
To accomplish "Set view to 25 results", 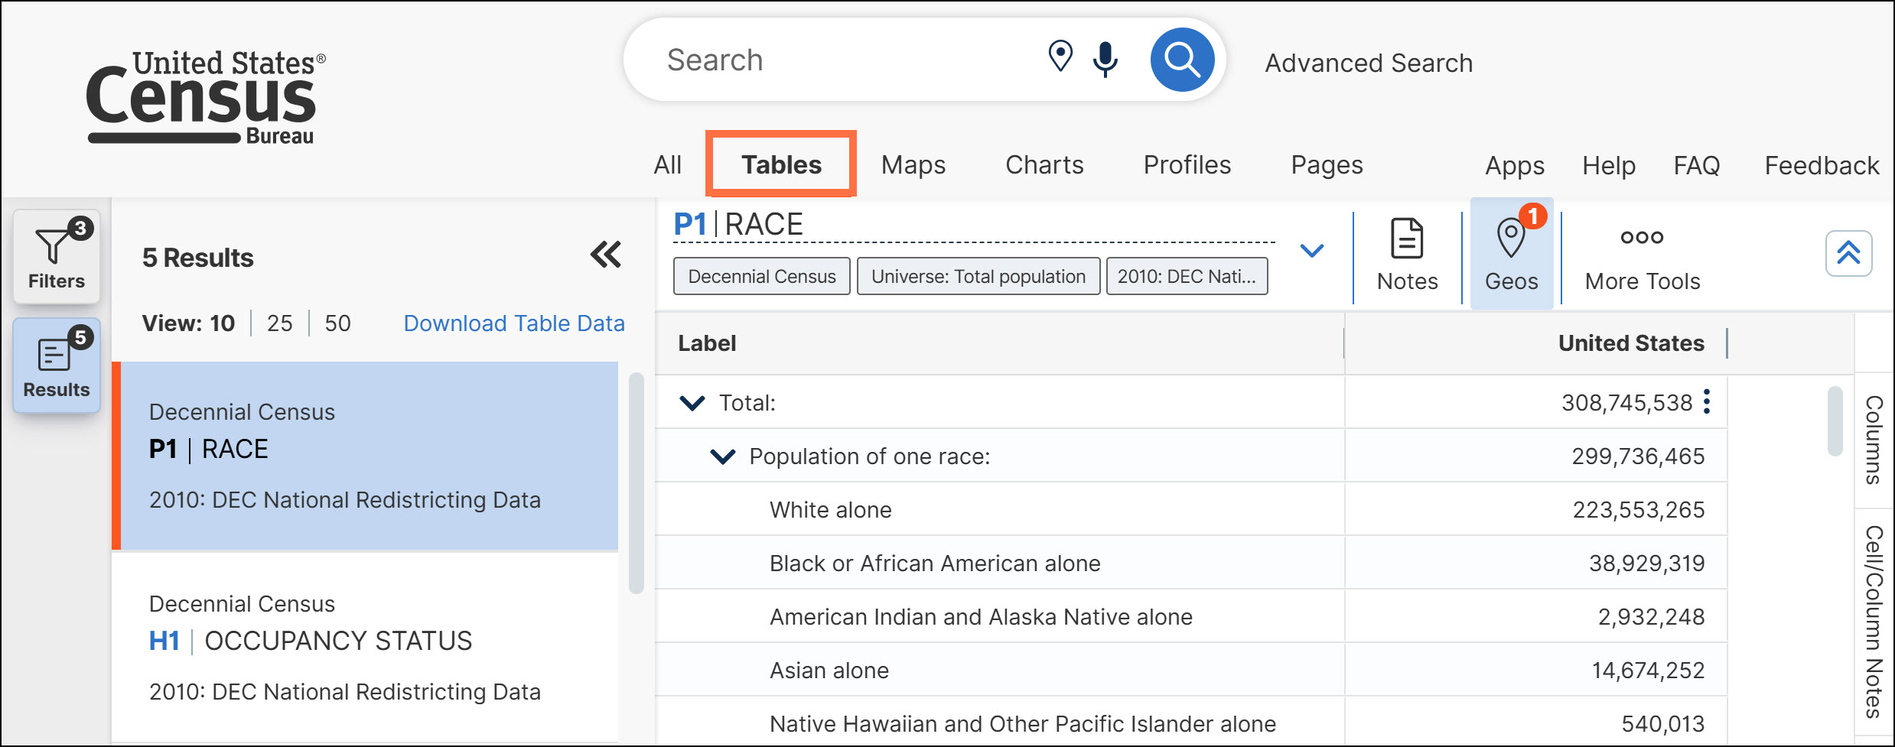I will pos(279,323).
